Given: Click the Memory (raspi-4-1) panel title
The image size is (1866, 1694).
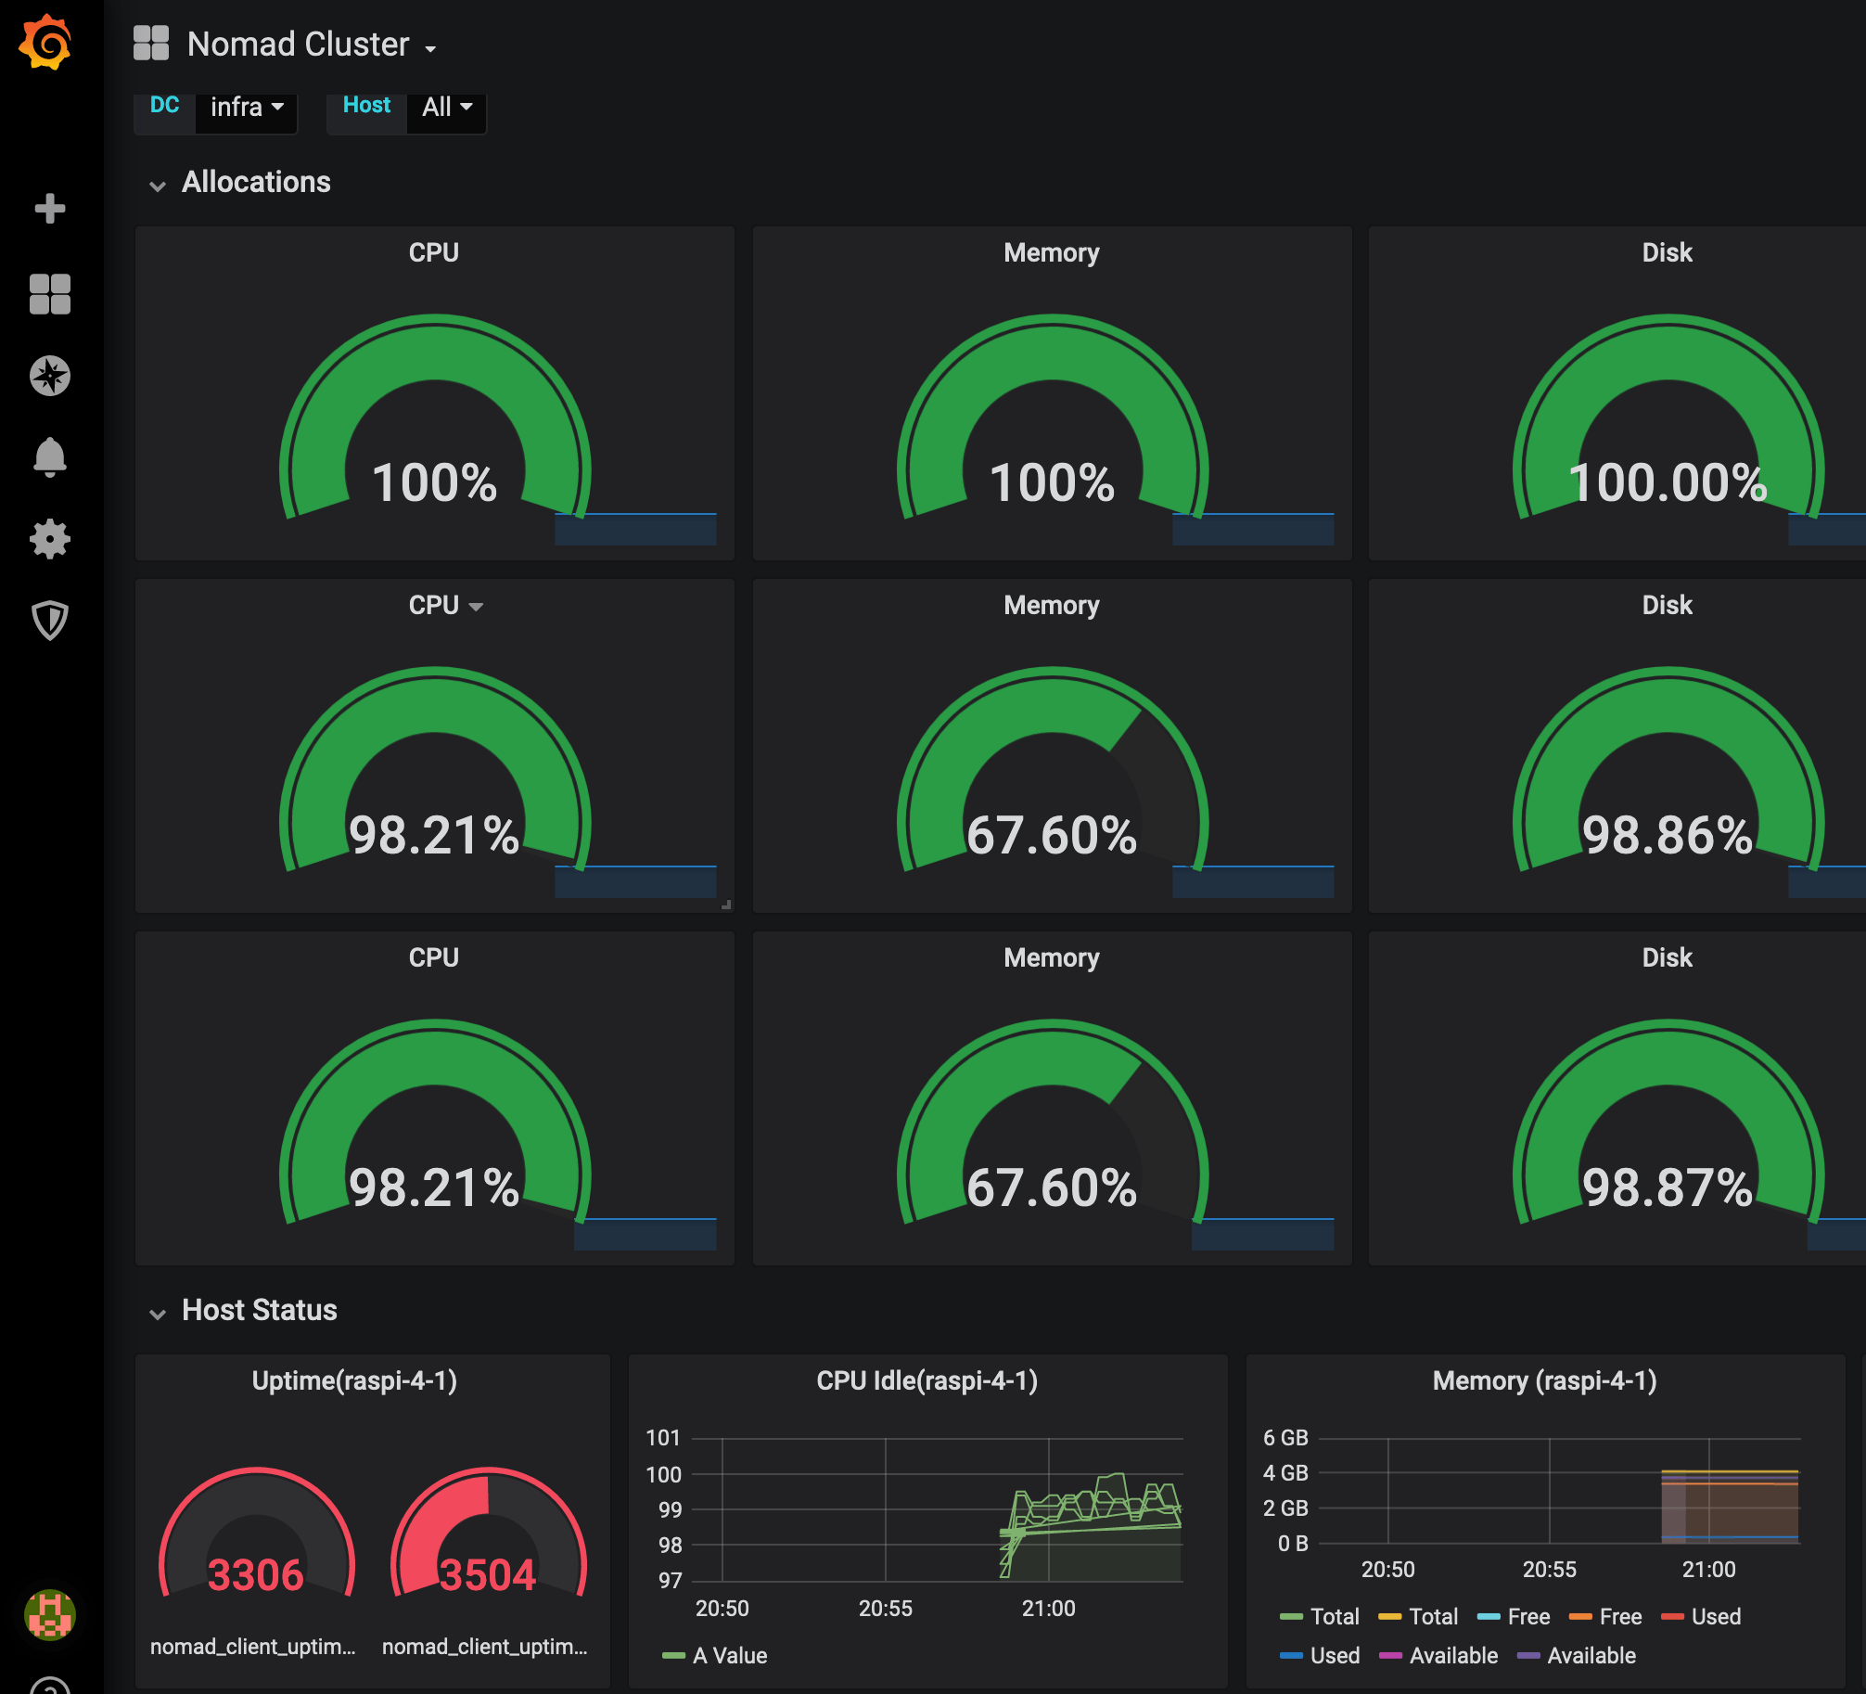Looking at the screenshot, I should click(x=1544, y=1381).
